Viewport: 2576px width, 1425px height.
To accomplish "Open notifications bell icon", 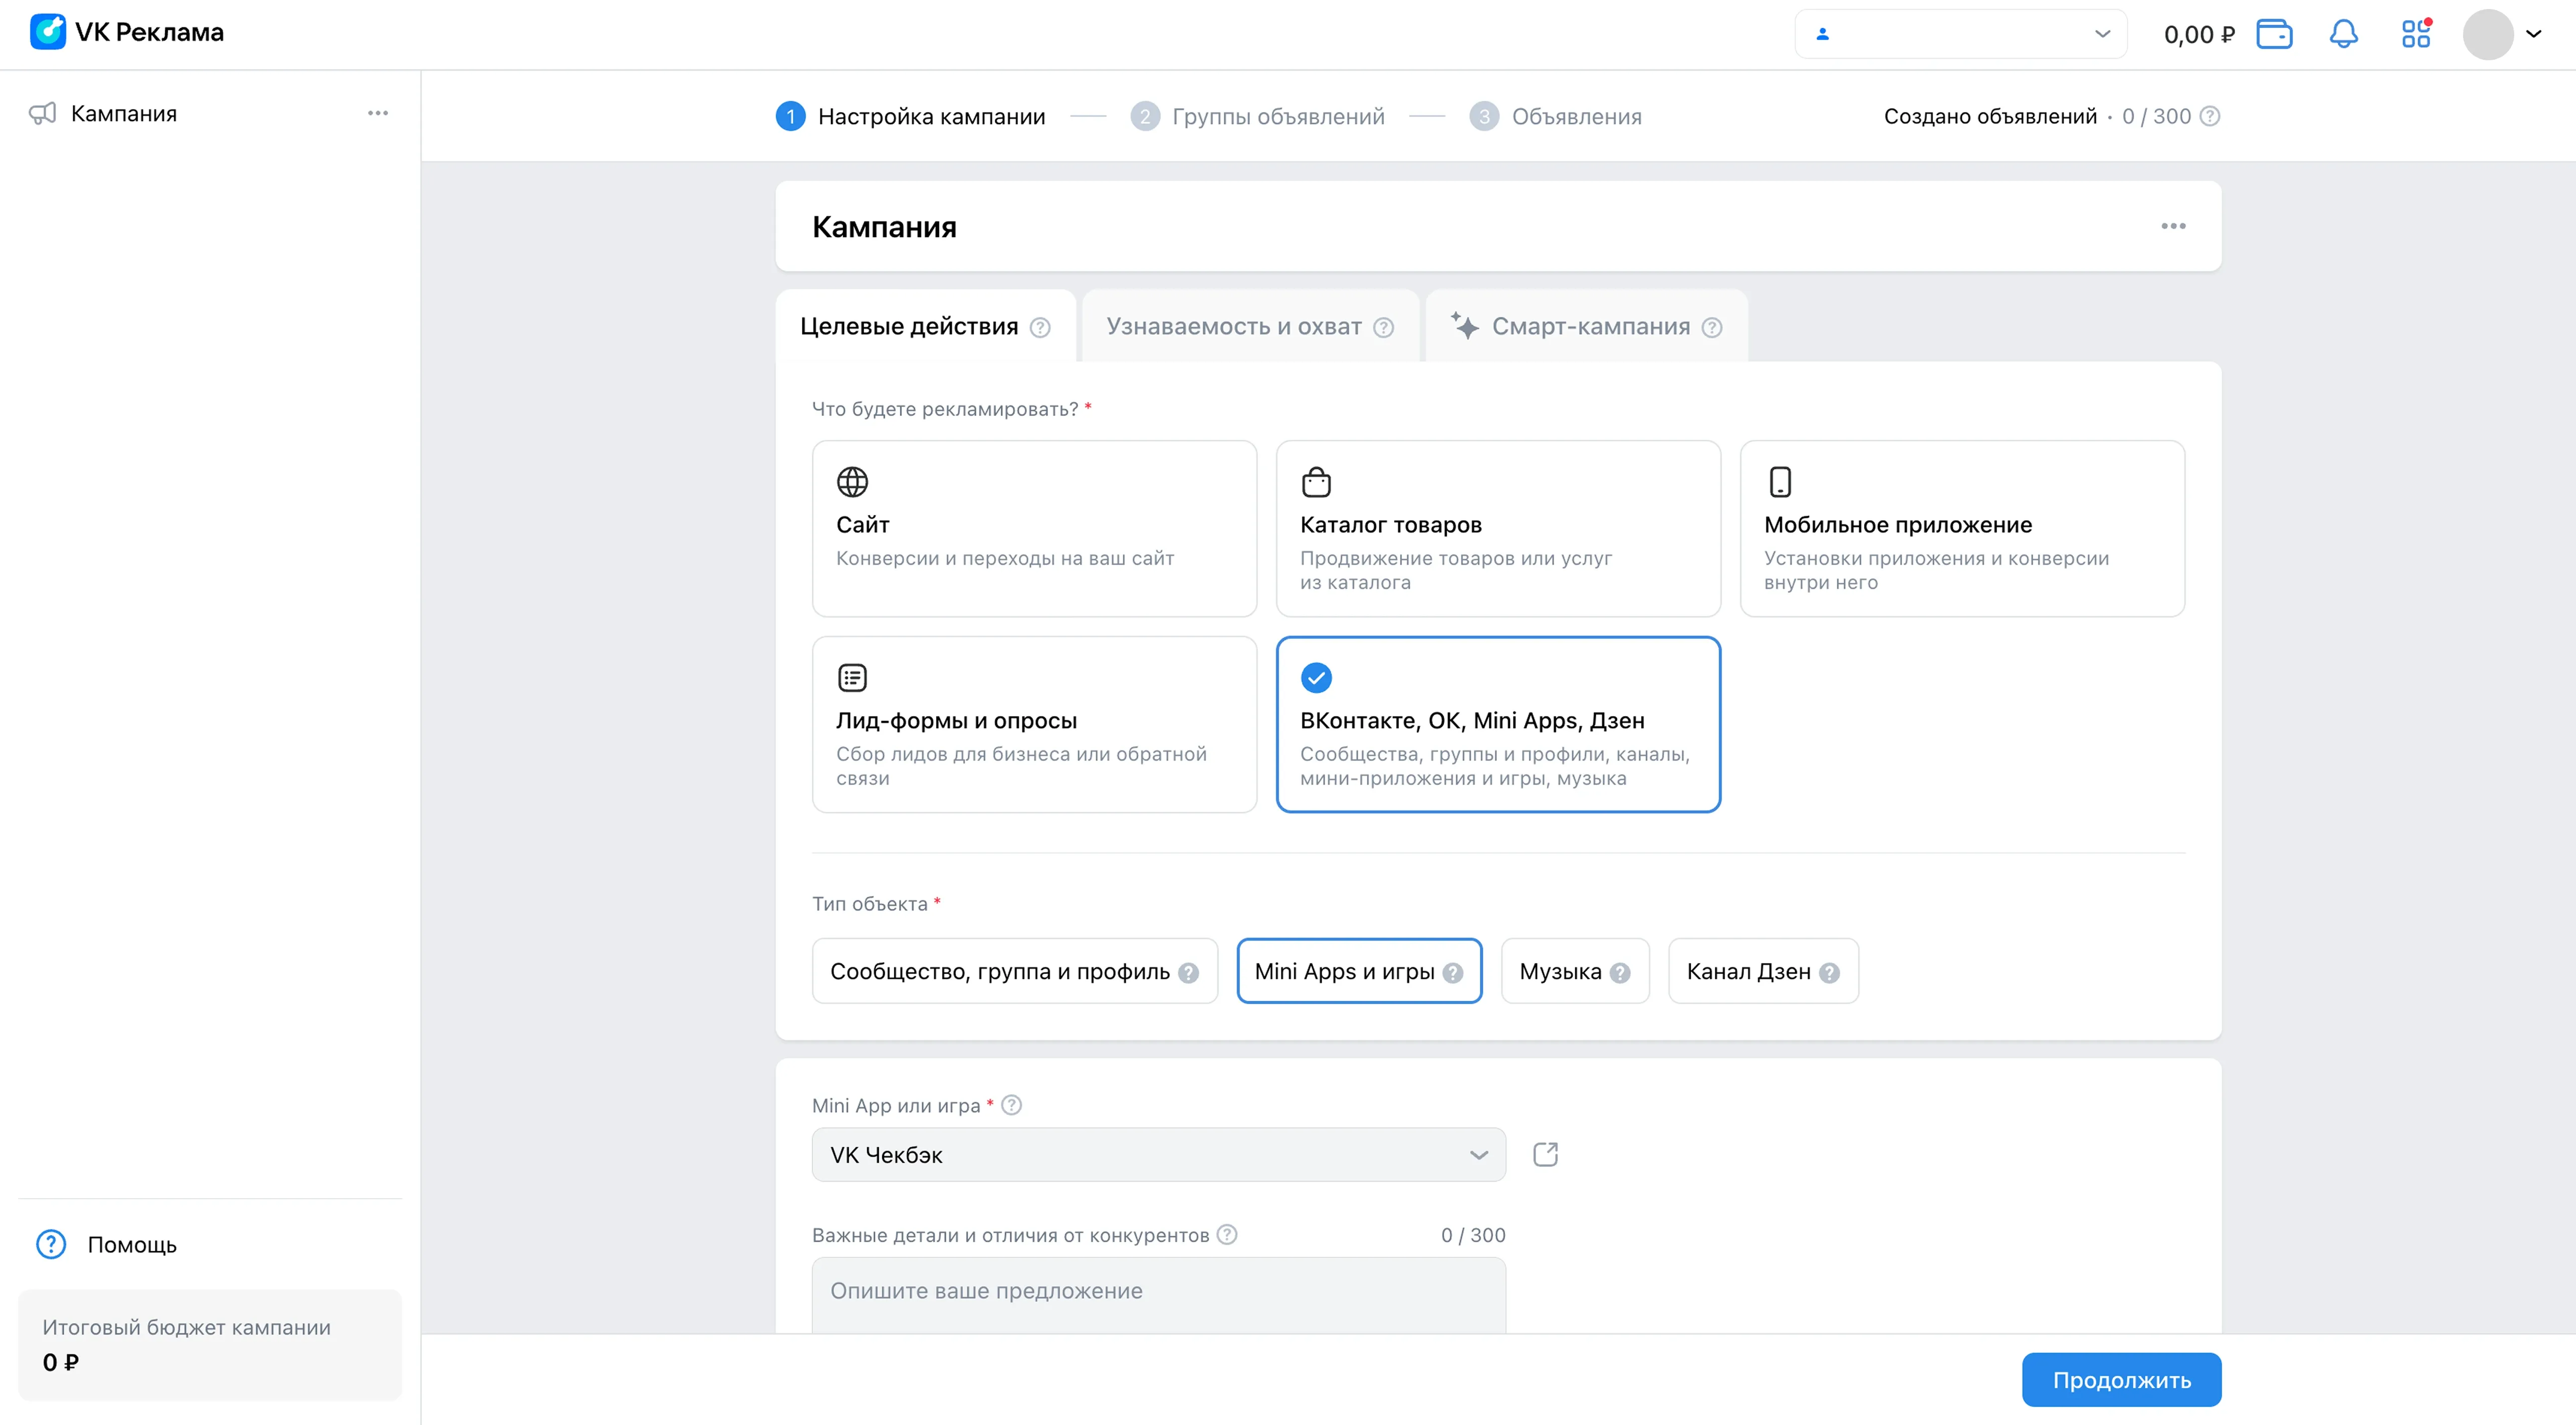I will (x=2344, y=34).
